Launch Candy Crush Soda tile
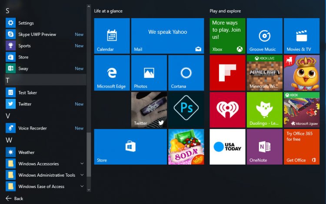 [x=186, y=147]
